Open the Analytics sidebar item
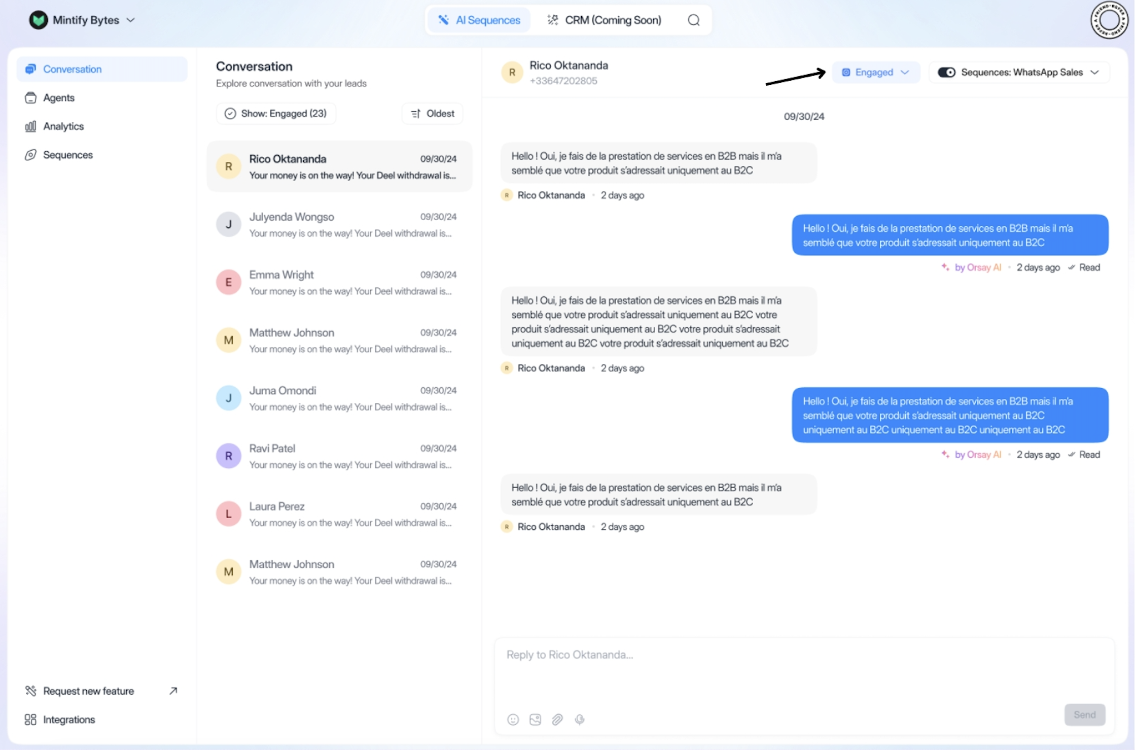 coord(63,126)
